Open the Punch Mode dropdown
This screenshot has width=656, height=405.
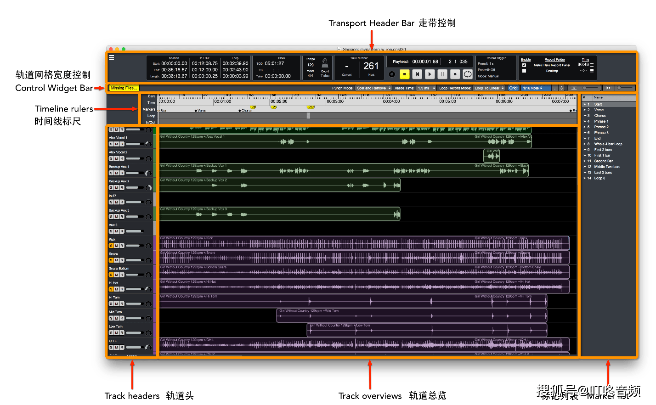pyautogui.click(x=373, y=88)
